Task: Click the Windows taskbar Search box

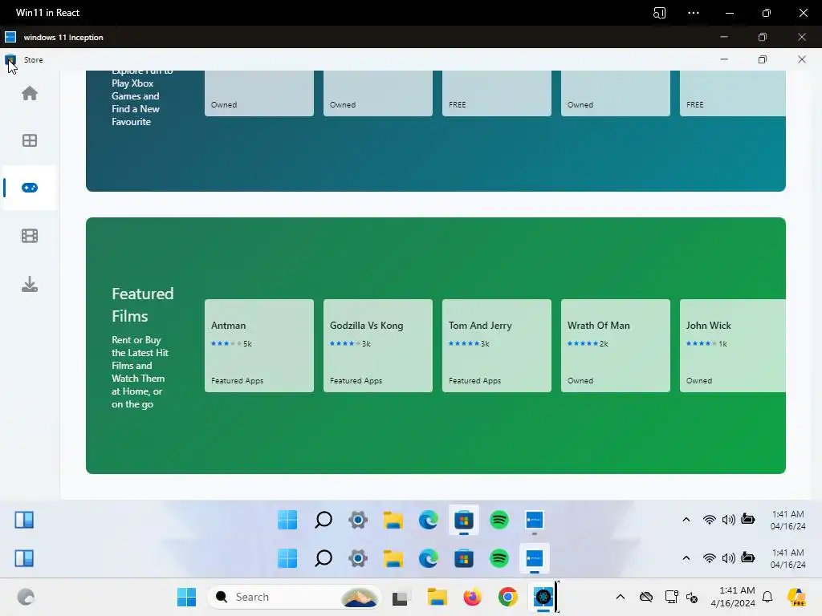Action: click(294, 597)
